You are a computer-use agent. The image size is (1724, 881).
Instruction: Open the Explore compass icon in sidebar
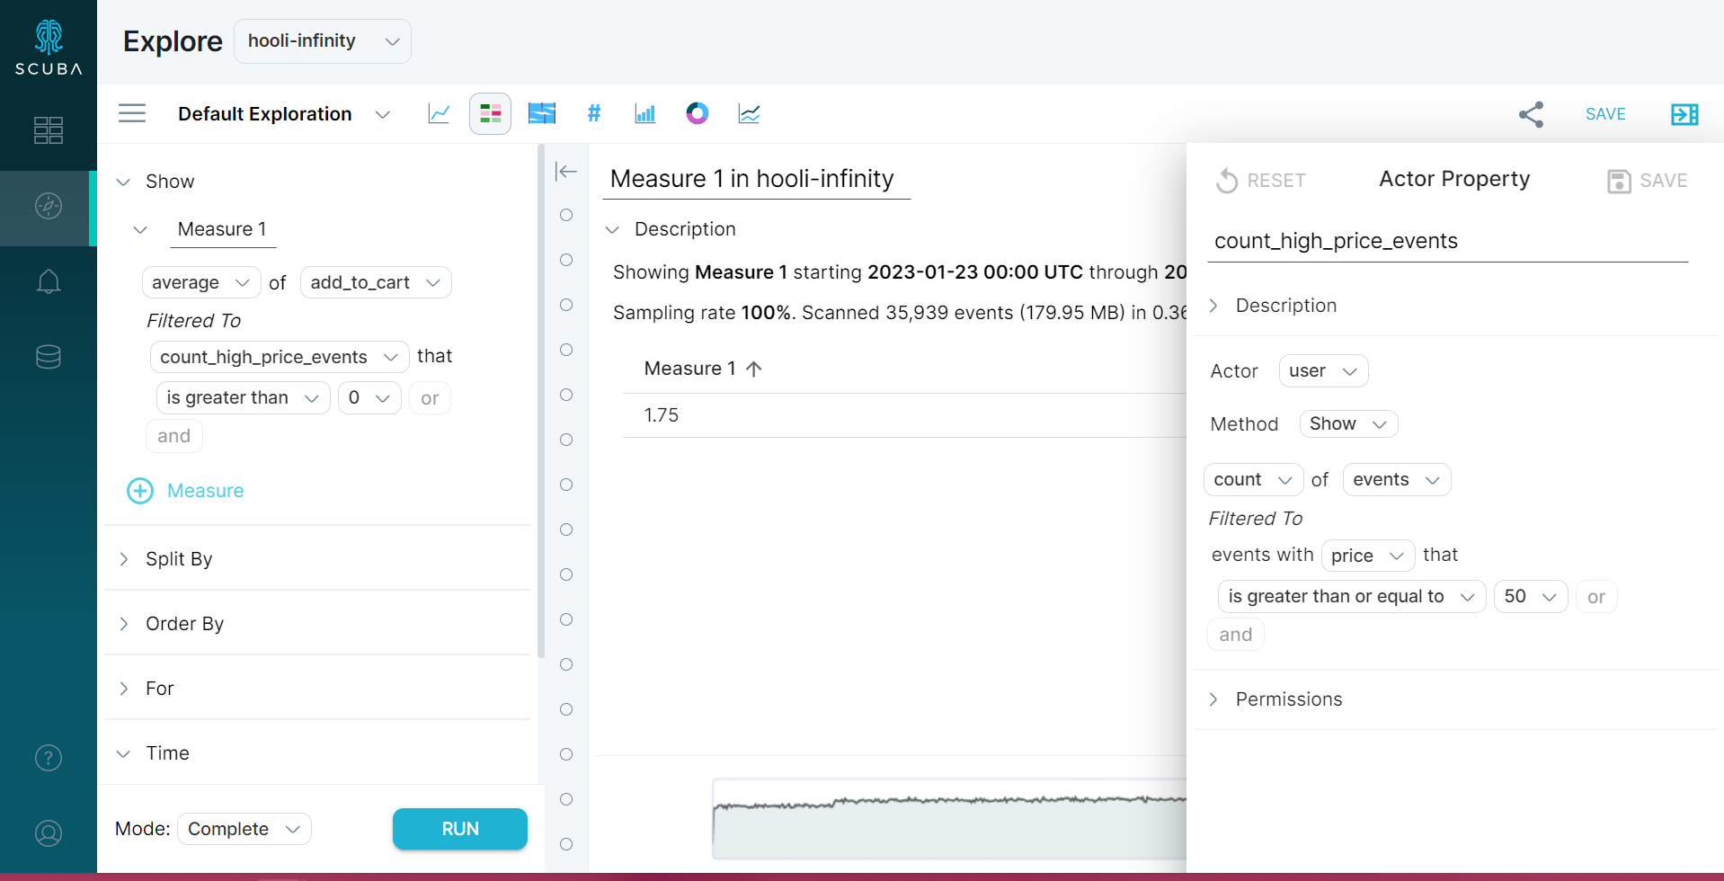click(x=49, y=206)
